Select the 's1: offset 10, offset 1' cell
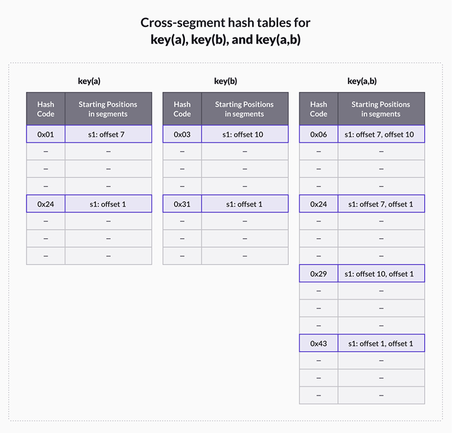This screenshot has height=433, width=452. click(x=381, y=274)
